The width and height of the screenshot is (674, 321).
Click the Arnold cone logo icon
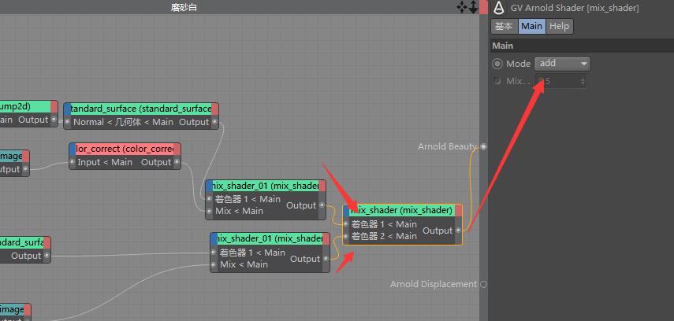point(499,8)
